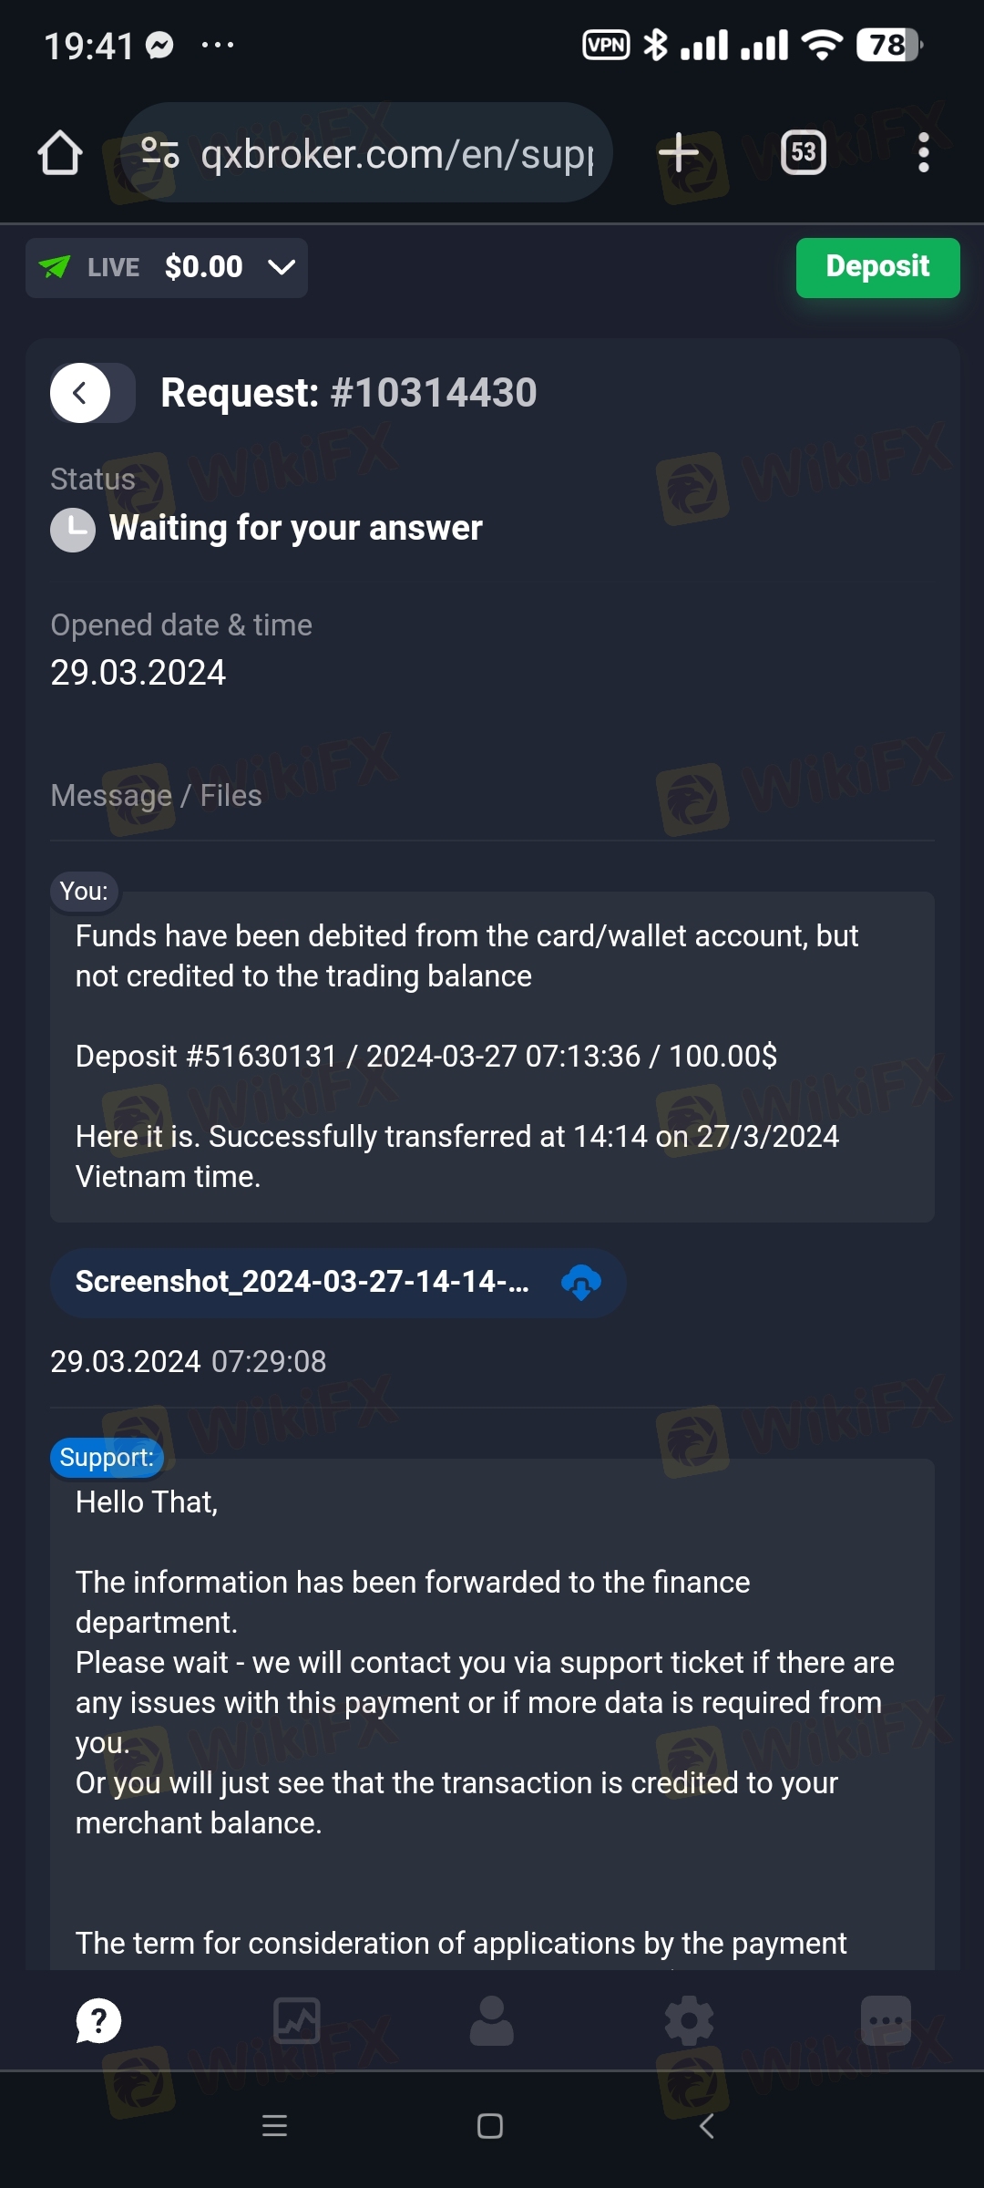This screenshot has height=2188, width=984.
Task: Open the account profile tab
Action: [x=492, y=2021]
